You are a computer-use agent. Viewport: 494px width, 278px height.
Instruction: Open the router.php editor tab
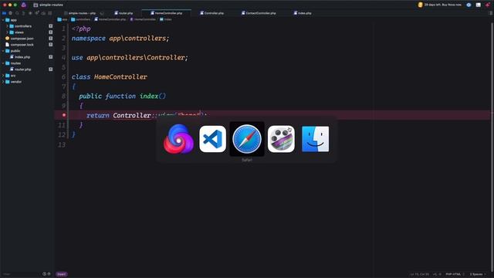pyautogui.click(x=123, y=13)
